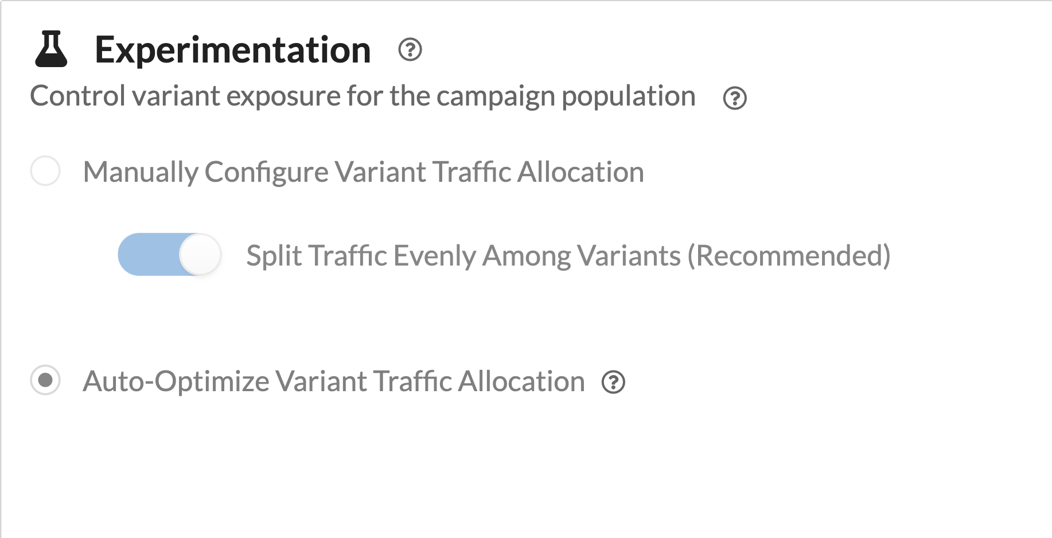1052x538 pixels.
Task: Click the Manually Configure Variant Traffic Allocation label
Action: point(363,172)
